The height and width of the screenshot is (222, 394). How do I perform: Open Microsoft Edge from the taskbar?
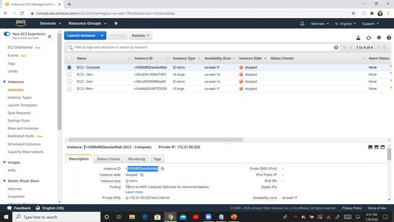[x=145, y=216]
